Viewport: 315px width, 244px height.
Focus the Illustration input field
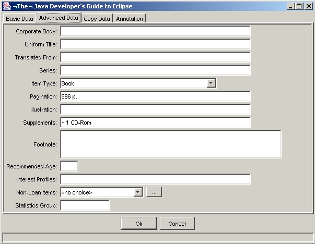[x=155, y=109]
